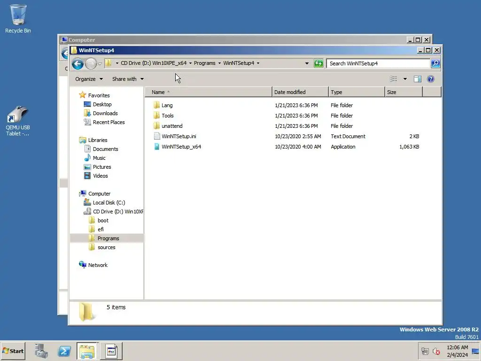
Task: Click the 1,063 KB size cell
Action: [x=409, y=147]
